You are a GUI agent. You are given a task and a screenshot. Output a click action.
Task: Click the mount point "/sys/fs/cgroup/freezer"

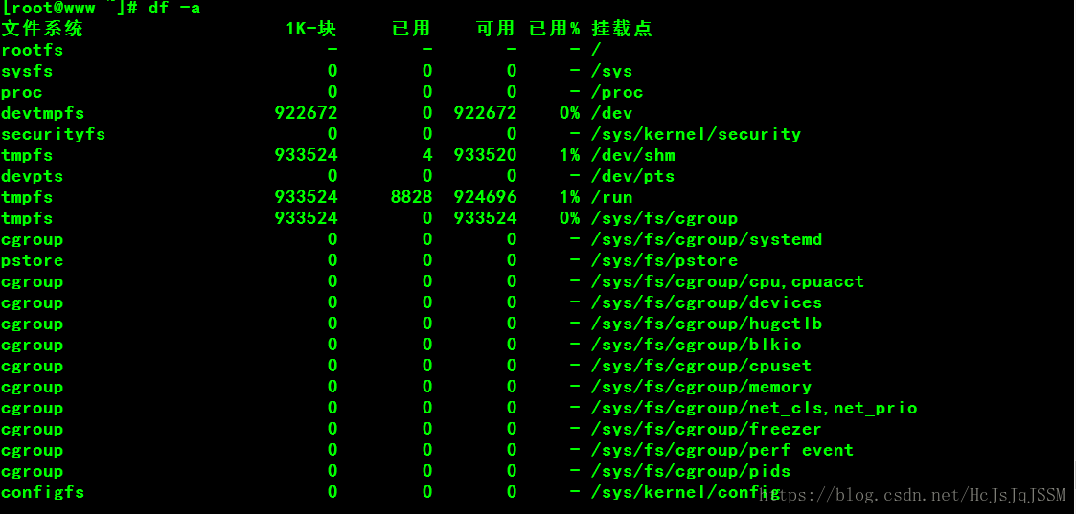click(x=706, y=429)
